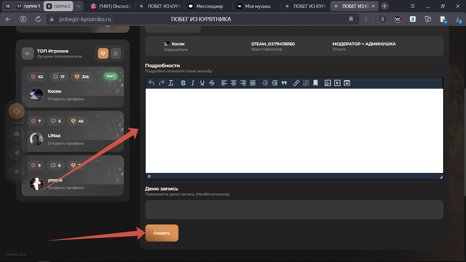
Task: Justify text in the editor
Action: (253, 83)
